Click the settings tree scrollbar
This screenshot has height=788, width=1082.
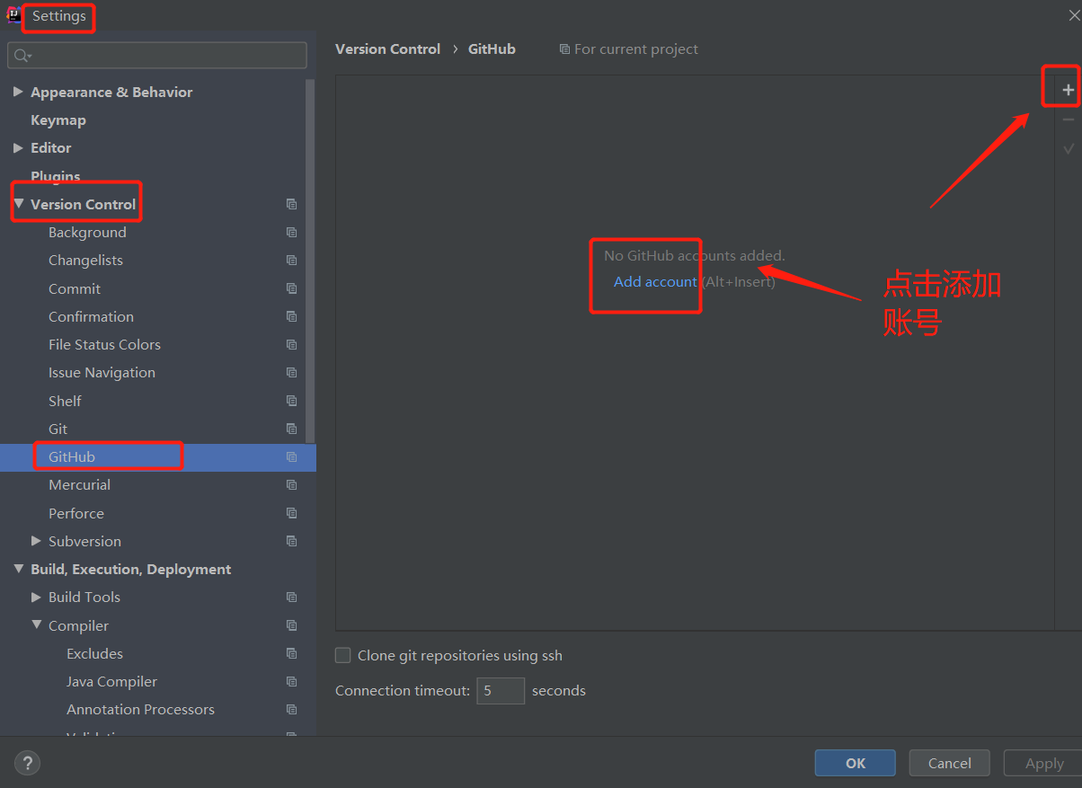[x=311, y=261]
